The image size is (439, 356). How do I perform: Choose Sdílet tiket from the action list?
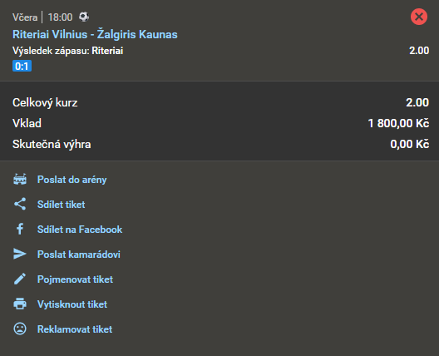point(61,205)
